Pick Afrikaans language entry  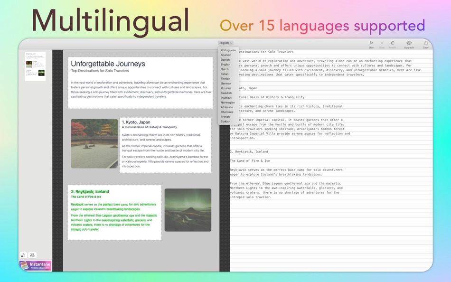pos(226,107)
